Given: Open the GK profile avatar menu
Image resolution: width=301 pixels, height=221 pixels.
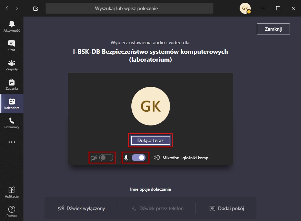Looking at the screenshot, I should [x=245, y=8].
